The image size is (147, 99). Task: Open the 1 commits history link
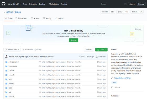click(x=101, y=57)
